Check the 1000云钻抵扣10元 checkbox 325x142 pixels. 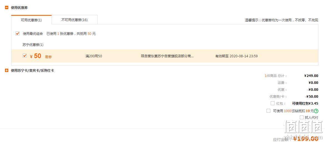pos(268,111)
